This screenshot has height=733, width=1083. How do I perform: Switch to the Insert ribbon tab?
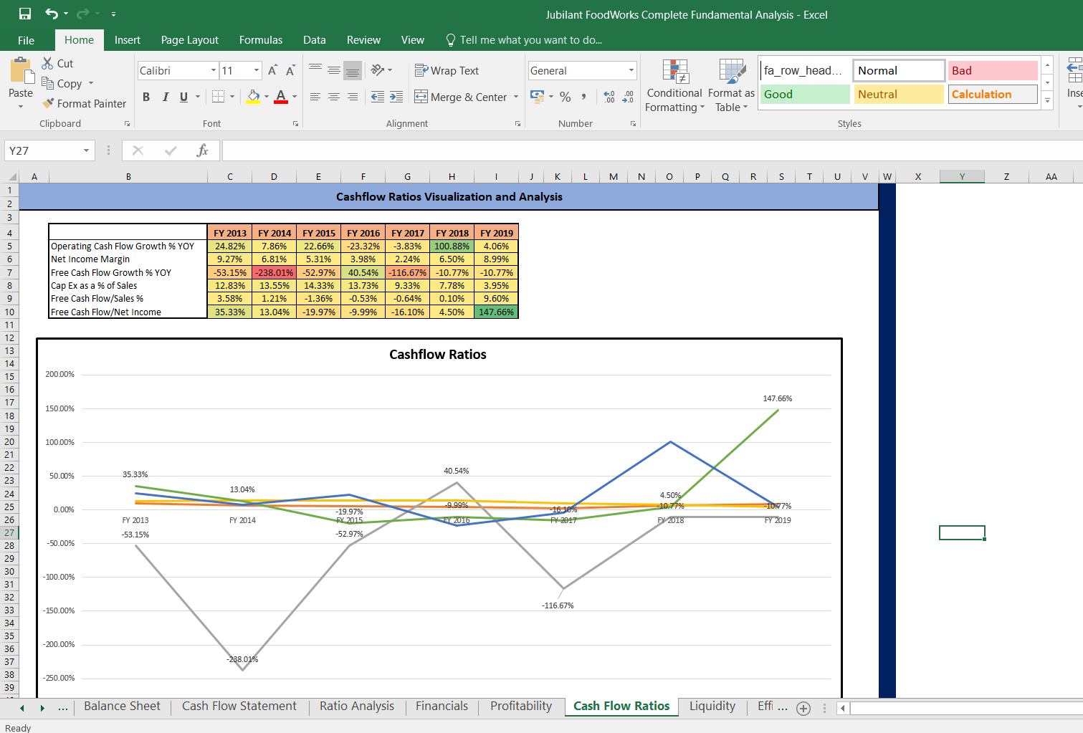coord(128,40)
